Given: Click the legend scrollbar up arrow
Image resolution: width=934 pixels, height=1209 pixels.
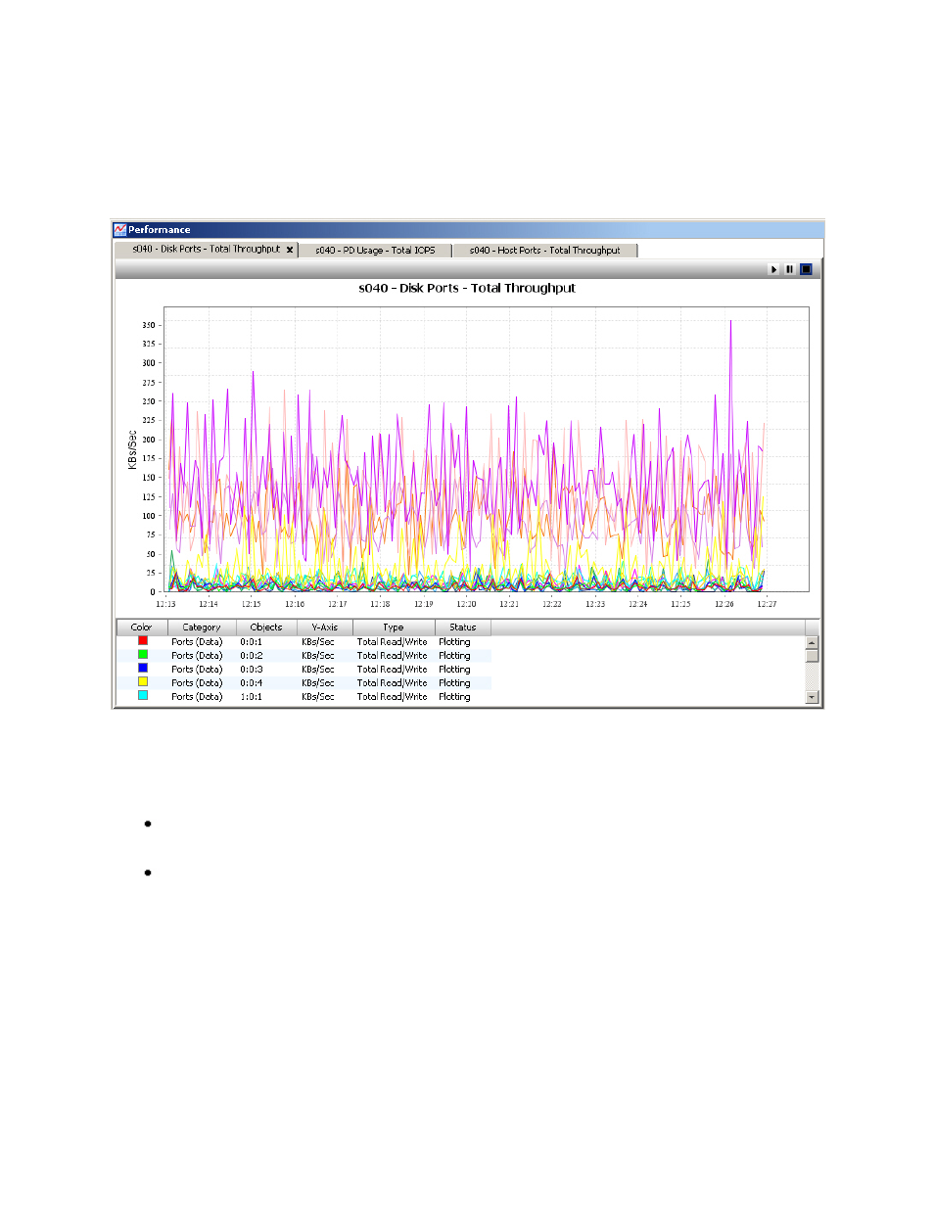Looking at the screenshot, I should [812, 642].
